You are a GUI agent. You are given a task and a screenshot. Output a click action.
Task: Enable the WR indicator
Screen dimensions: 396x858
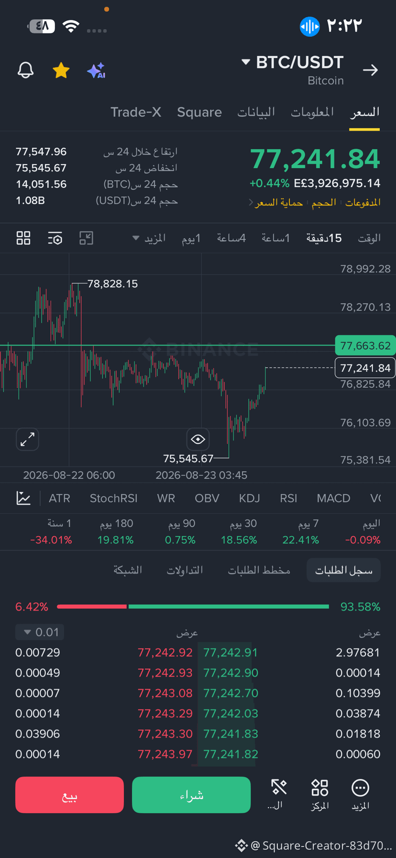pyautogui.click(x=166, y=498)
